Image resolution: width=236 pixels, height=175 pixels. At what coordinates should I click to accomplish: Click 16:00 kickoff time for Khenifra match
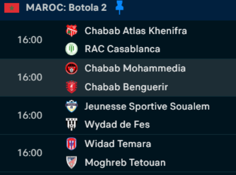(x=30, y=40)
